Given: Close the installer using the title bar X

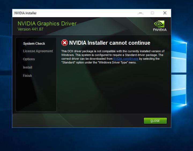Looking at the screenshot, I should (x=165, y=13).
